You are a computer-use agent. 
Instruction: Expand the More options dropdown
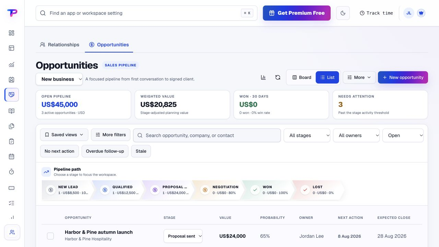(x=359, y=78)
